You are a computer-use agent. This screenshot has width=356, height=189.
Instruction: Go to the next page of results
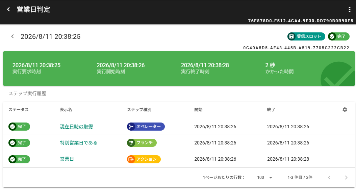pos(346,178)
